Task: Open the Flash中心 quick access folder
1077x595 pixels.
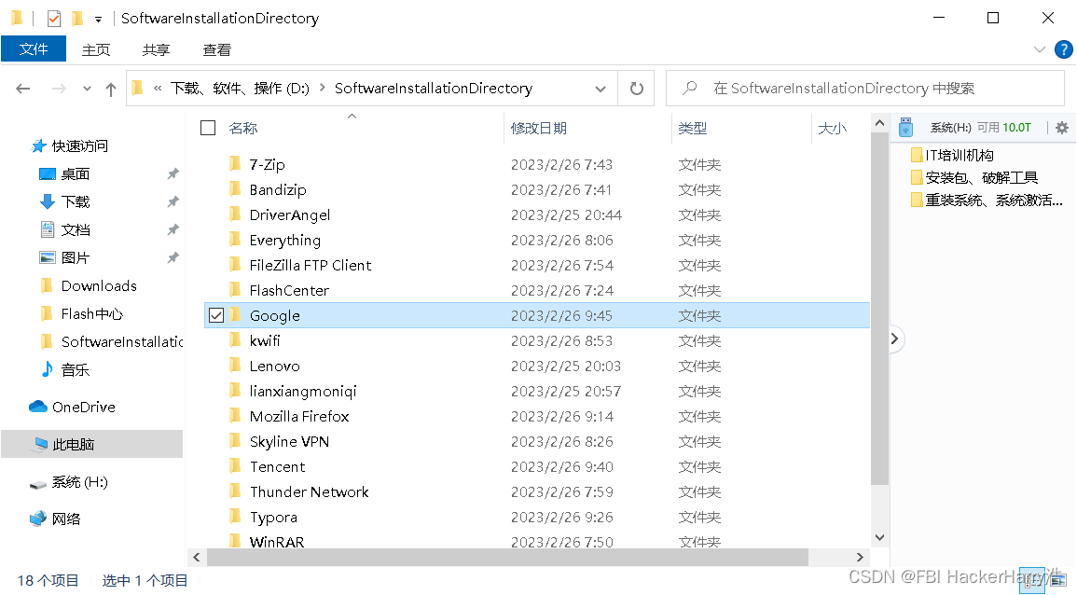Action: pyautogui.click(x=82, y=314)
